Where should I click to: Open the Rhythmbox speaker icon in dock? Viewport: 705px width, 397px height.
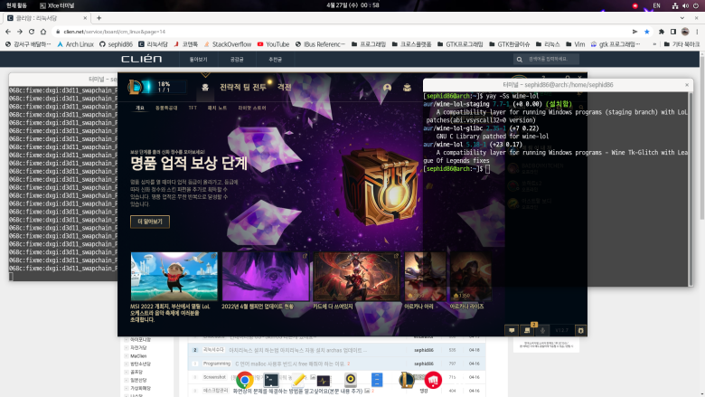click(x=351, y=381)
